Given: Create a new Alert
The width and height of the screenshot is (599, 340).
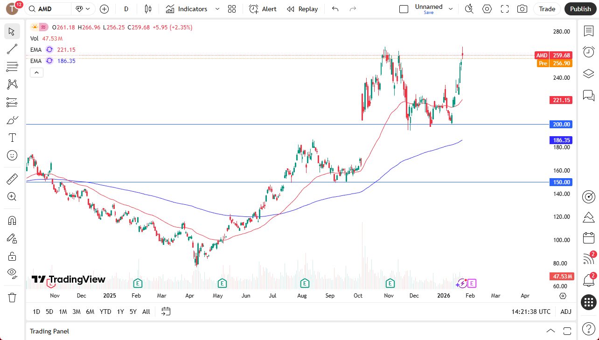Looking at the screenshot, I should tap(263, 9).
